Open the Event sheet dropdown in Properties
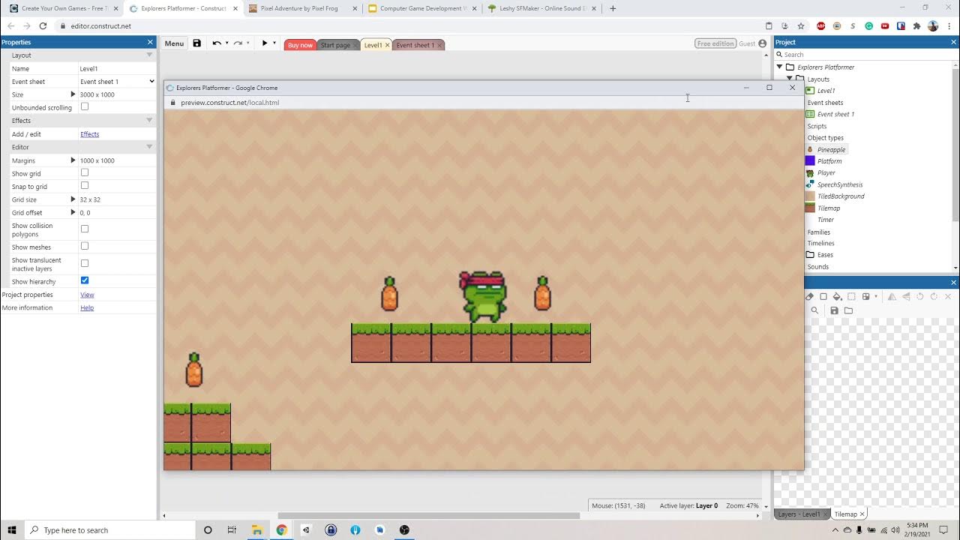960x540 pixels. pos(117,82)
